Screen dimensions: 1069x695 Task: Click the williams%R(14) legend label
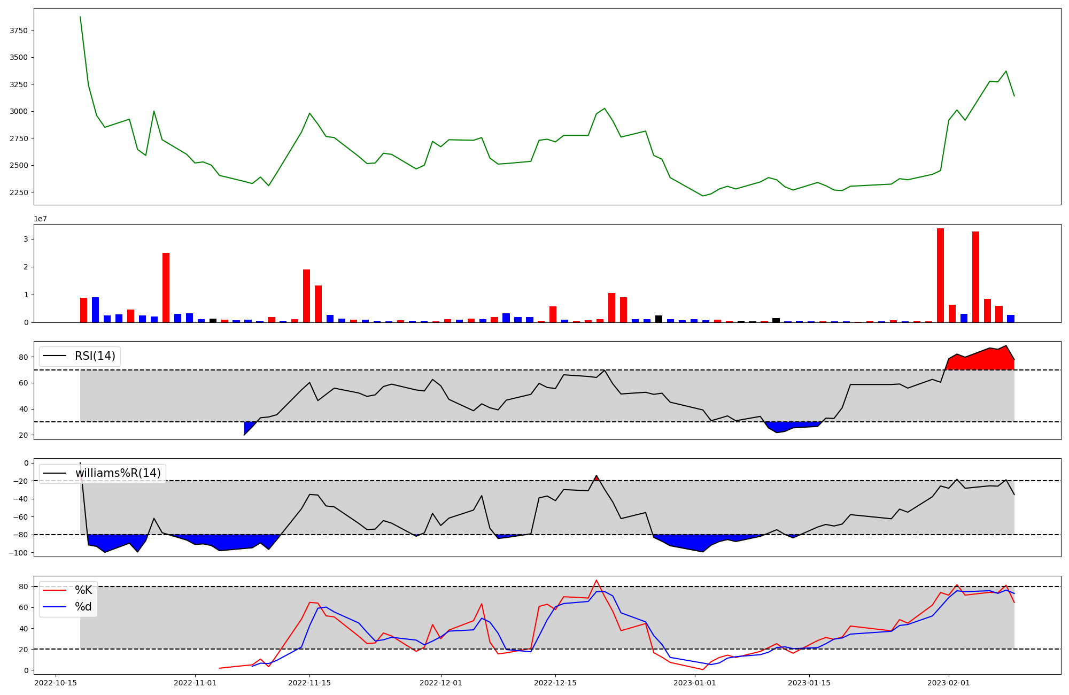118,473
